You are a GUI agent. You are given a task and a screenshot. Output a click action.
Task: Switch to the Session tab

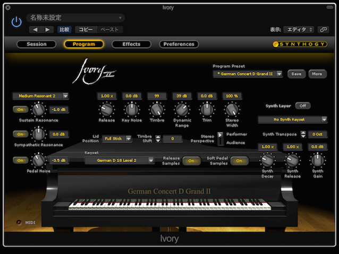37,44
